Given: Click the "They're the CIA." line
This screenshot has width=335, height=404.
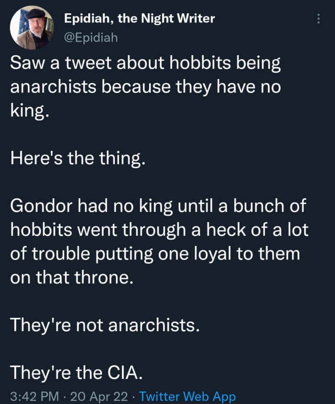Looking at the screenshot, I should (76, 372).
